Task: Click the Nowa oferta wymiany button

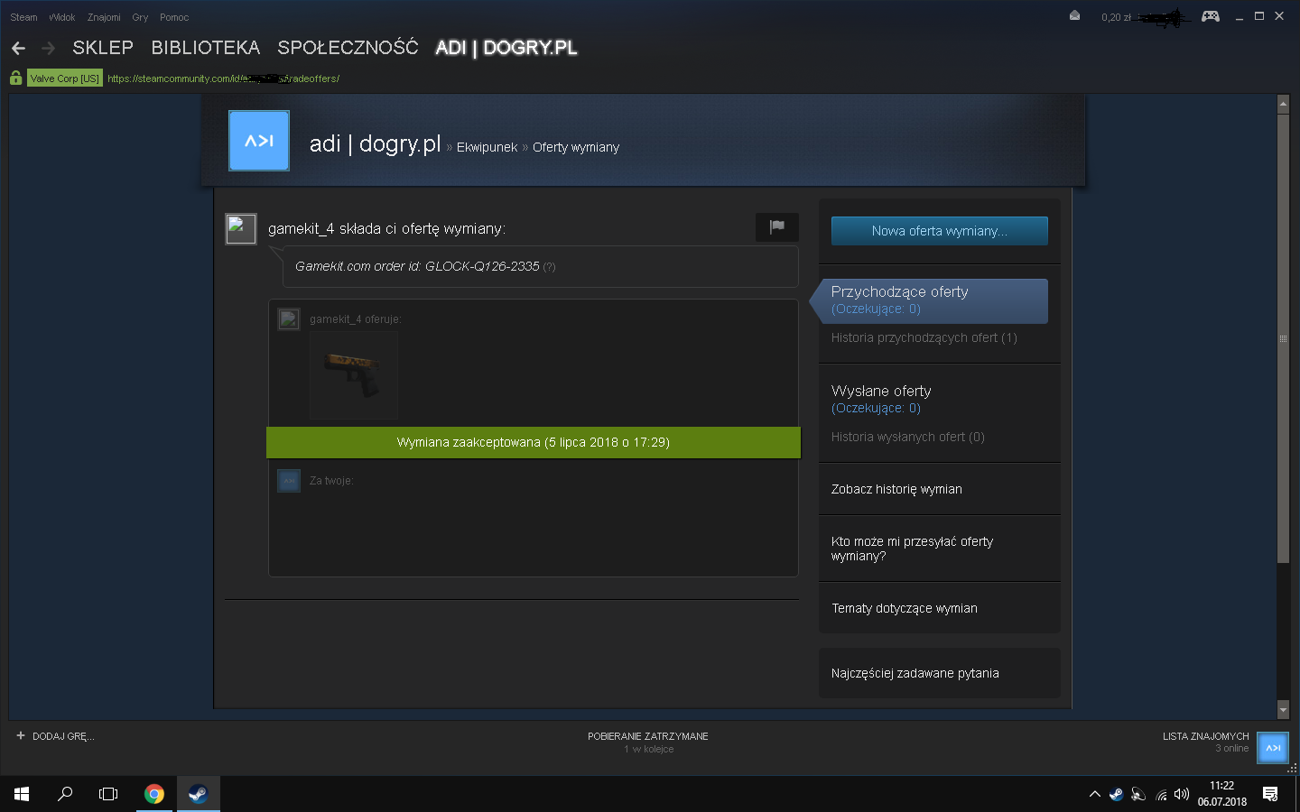Action: pos(940,231)
